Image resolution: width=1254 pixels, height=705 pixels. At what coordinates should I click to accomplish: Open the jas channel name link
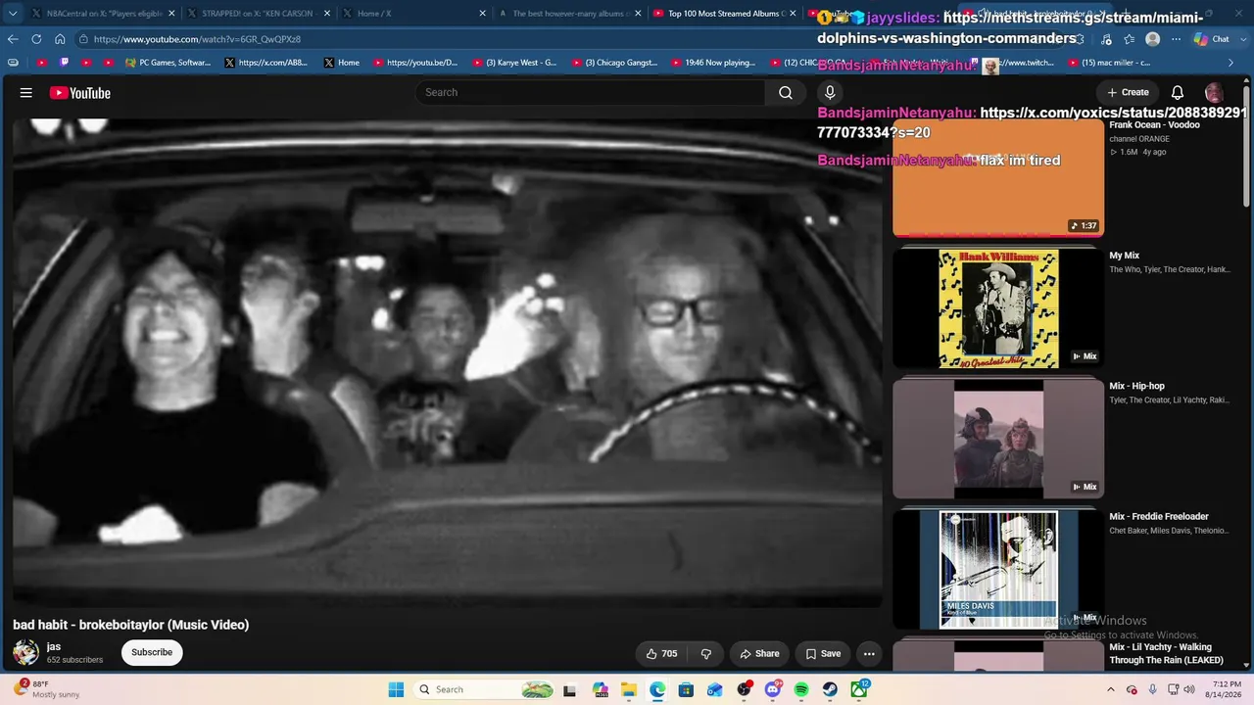54,646
